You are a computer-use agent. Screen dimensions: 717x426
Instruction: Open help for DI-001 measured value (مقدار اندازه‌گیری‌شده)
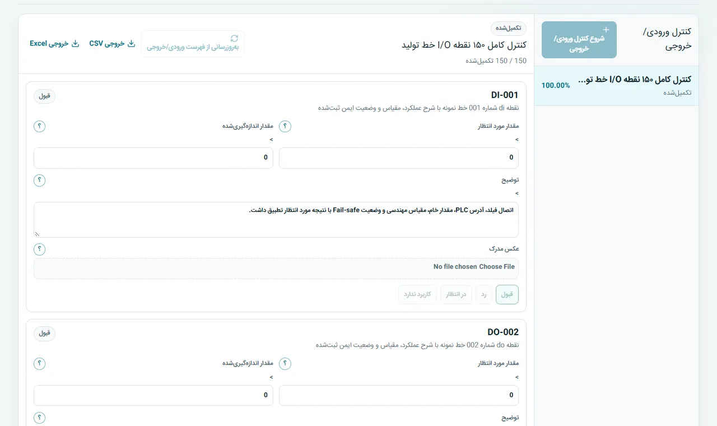click(x=40, y=126)
